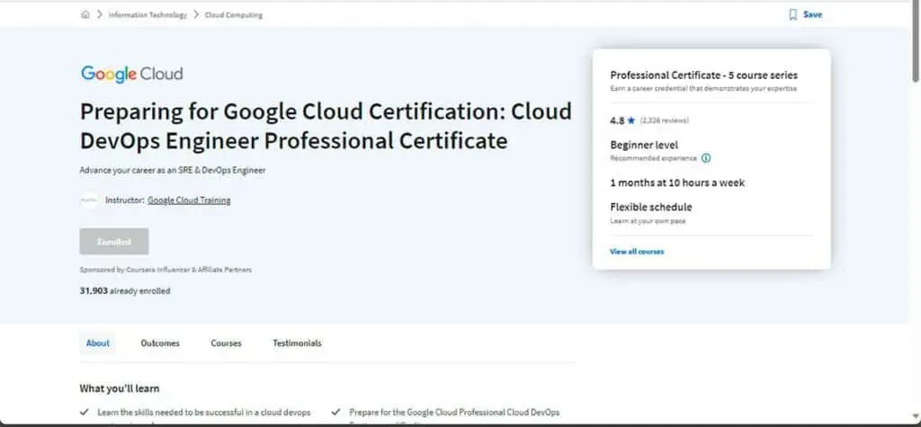
Task: Click the Beginner level text
Action: tap(644, 145)
